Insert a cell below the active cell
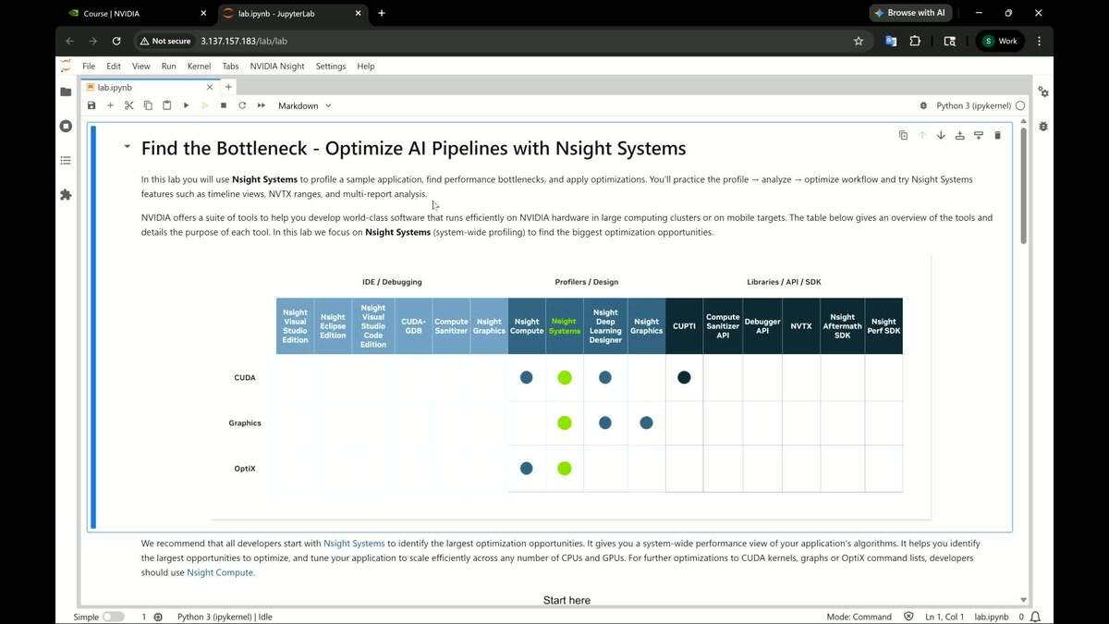Image resolution: width=1109 pixels, height=624 pixels. click(x=979, y=135)
